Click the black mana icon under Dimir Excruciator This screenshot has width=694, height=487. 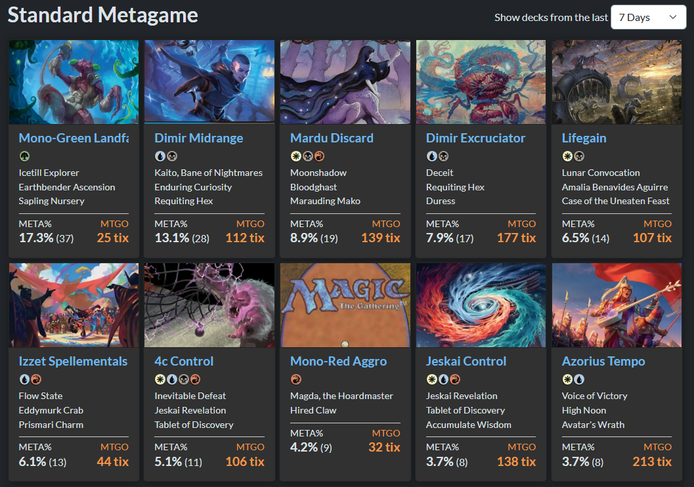443,156
